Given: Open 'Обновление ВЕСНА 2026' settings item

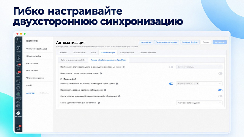Looking at the screenshot, I should [x=38, y=49].
